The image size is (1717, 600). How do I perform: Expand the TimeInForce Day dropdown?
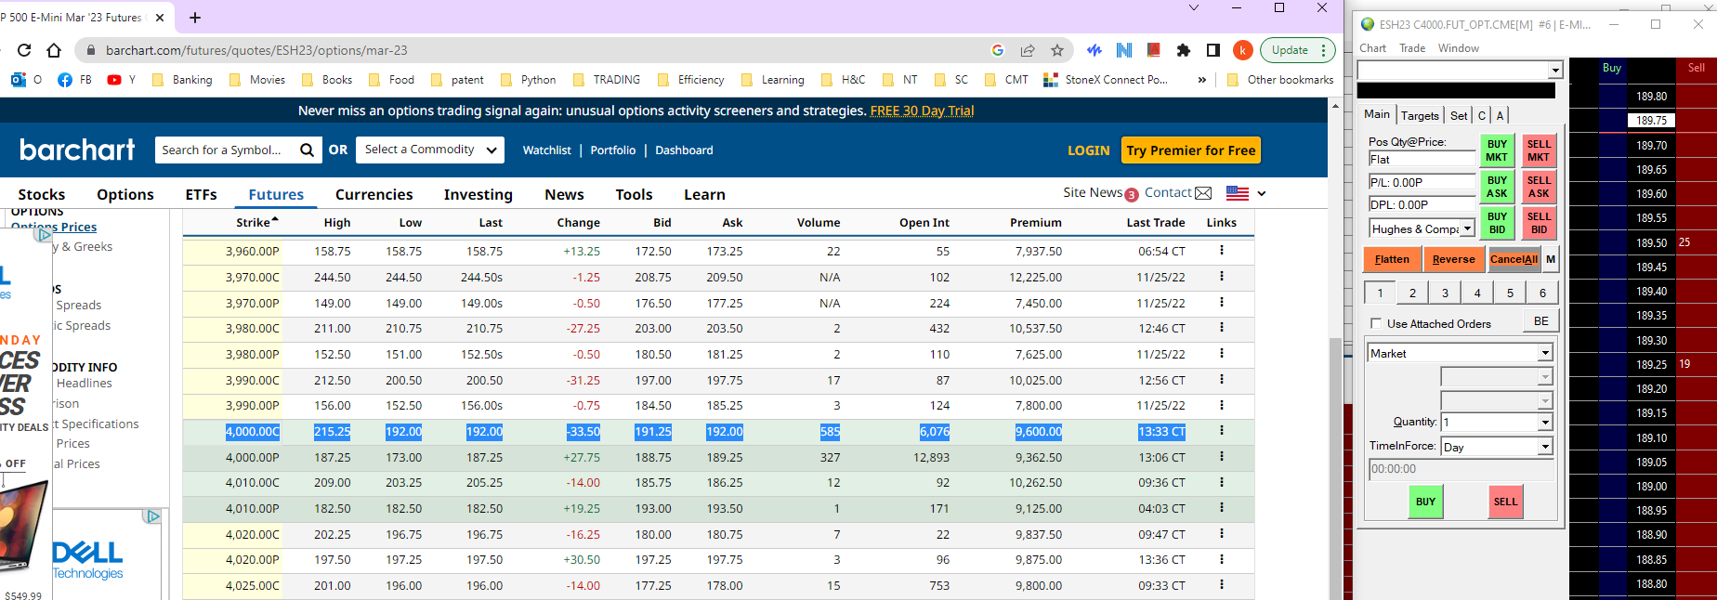(x=1544, y=447)
